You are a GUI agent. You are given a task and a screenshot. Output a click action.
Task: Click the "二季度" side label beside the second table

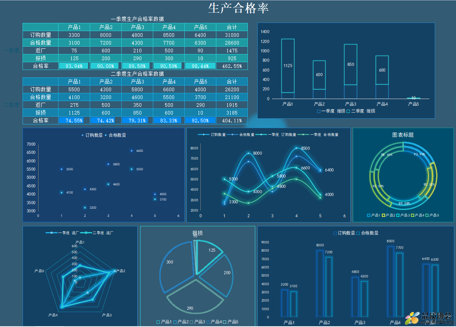[11, 105]
